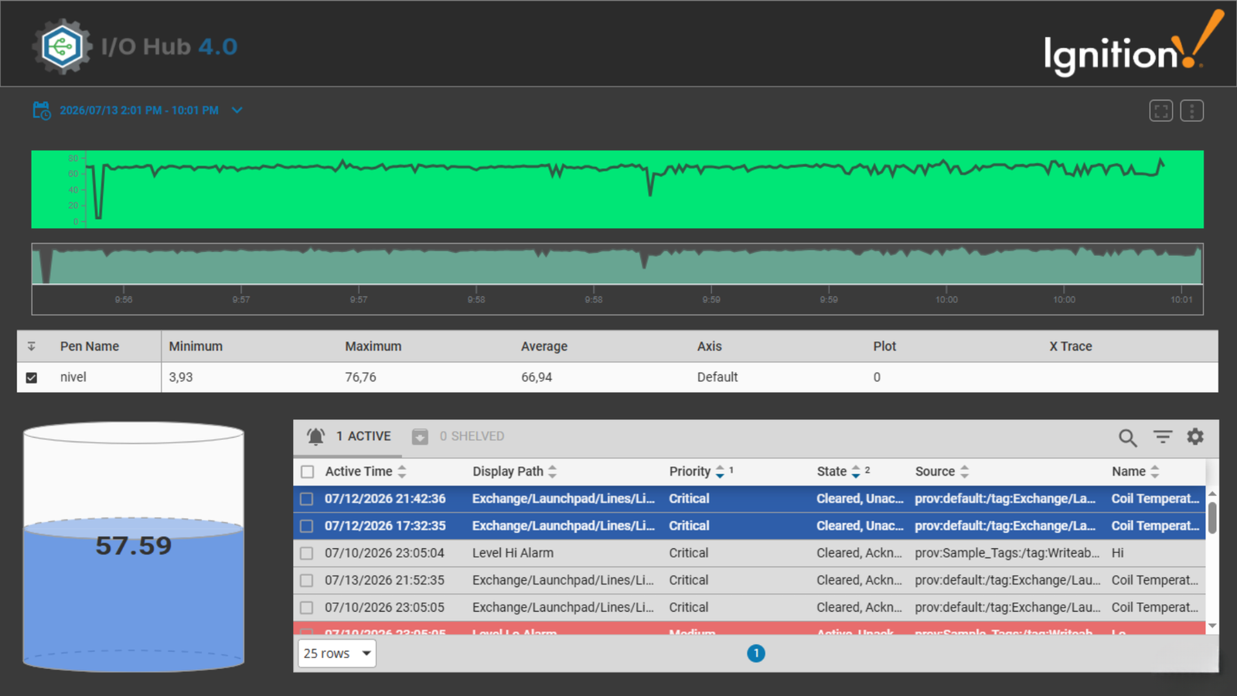Screen dimensions: 1237x696
Task: Click the tank level value 57.59
Action: [134, 546]
